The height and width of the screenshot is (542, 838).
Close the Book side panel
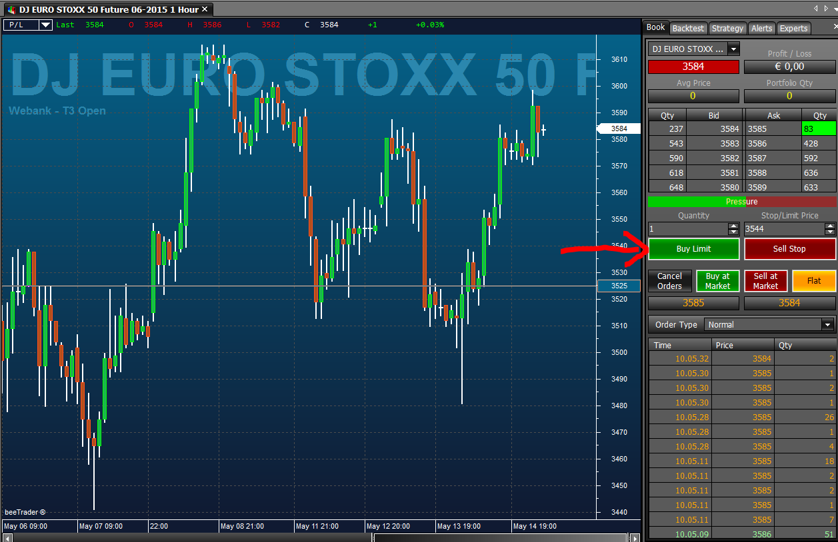835,28
